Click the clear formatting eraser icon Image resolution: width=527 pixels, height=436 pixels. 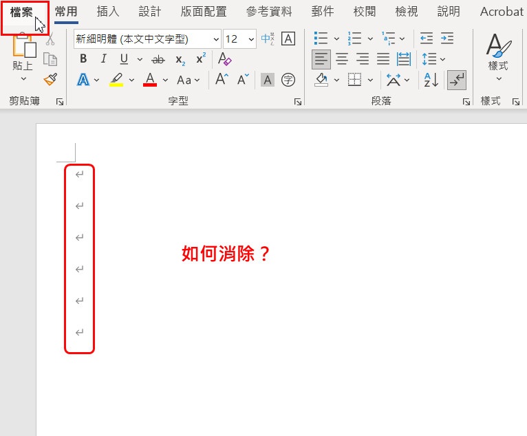click(224, 59)
